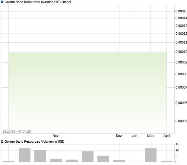Click the 10 volume axis value
This screenshot has height=165, width=187.
tap(177, 150)
